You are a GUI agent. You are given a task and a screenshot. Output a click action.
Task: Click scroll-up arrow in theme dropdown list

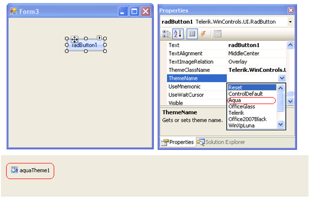280,88
